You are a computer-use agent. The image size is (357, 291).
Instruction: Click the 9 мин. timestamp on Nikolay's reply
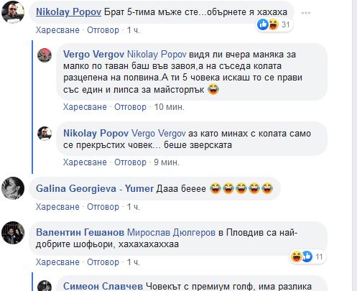coord(167,162)
